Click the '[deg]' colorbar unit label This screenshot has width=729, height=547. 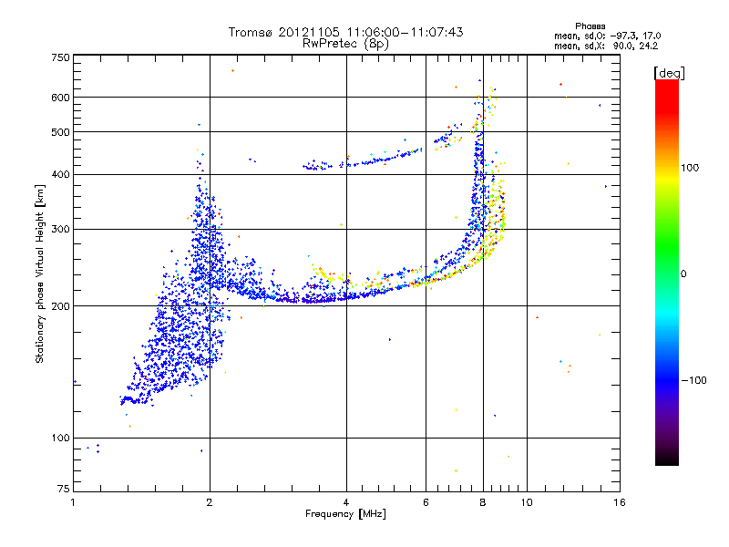[x=669, y=73]
